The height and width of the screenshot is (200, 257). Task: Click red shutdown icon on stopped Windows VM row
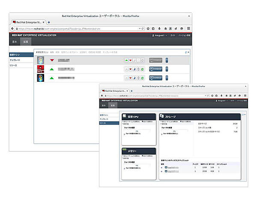(131, 60)
